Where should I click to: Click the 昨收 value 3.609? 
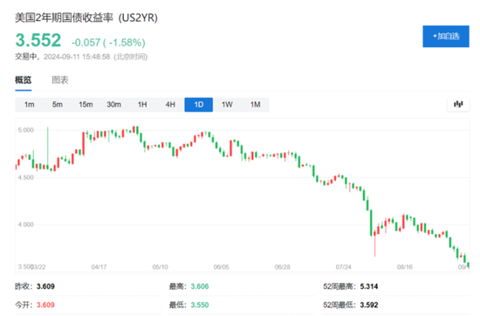(45, 286)
